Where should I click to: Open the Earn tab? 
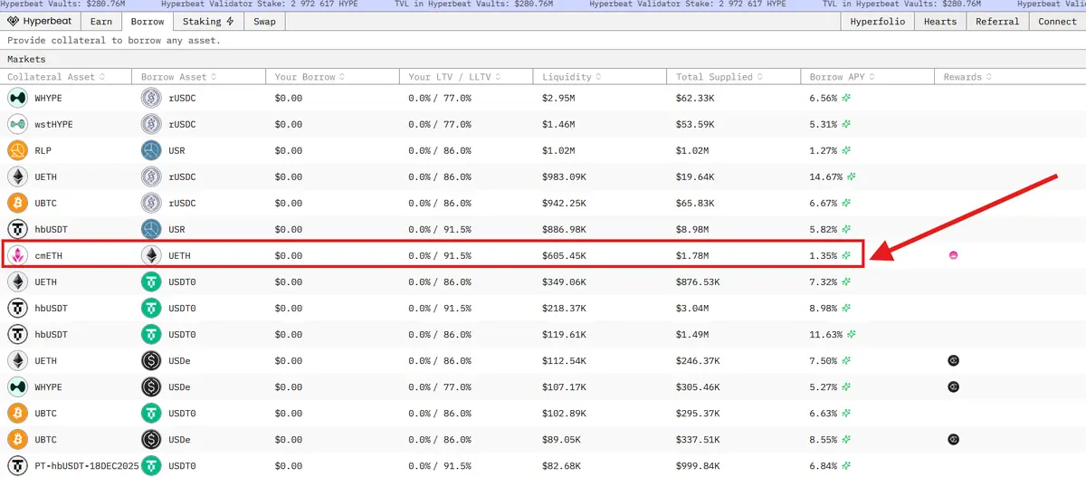click(101, 22)
